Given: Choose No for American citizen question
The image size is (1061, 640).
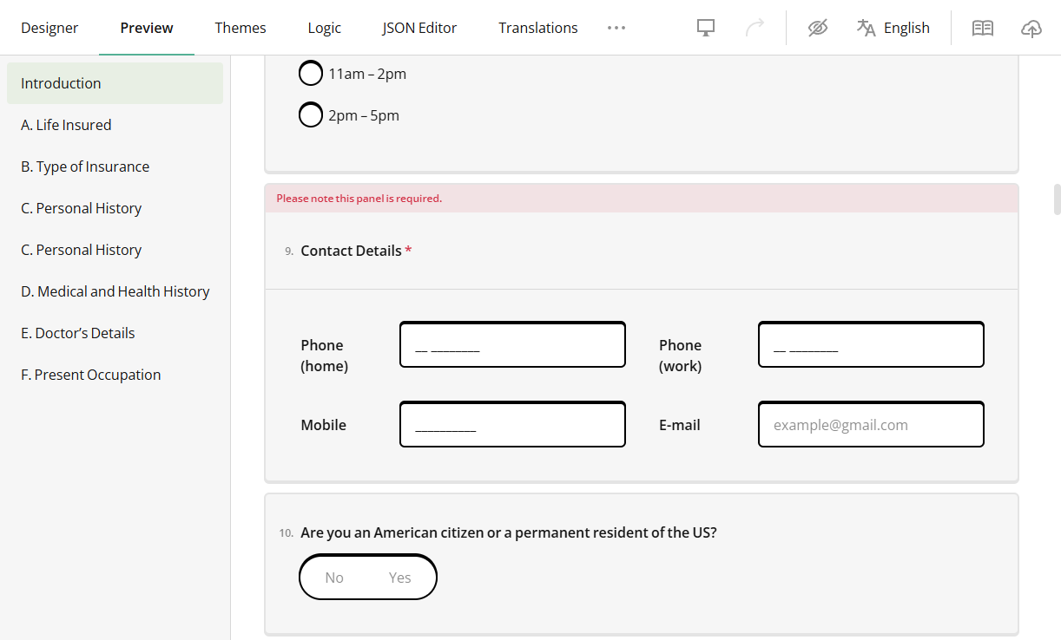Looking at the screenshot, I should pyautogui.click(x=334, y=578).
